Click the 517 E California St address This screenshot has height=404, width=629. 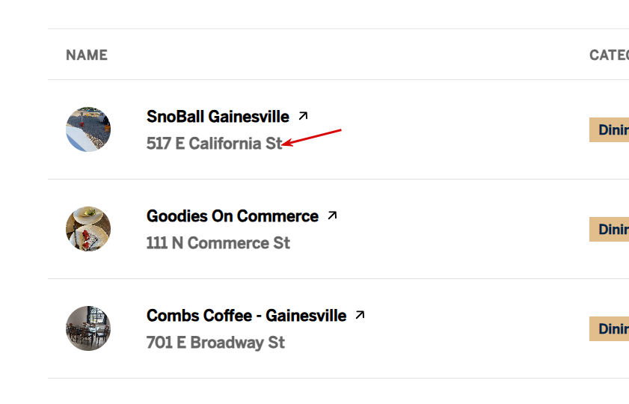click(x=214, y=143)
